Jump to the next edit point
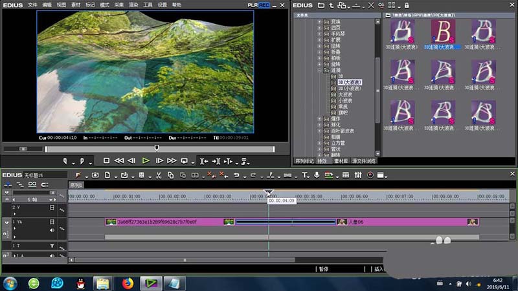The width and height of the screenshot is (518, 291). point(216,161)
